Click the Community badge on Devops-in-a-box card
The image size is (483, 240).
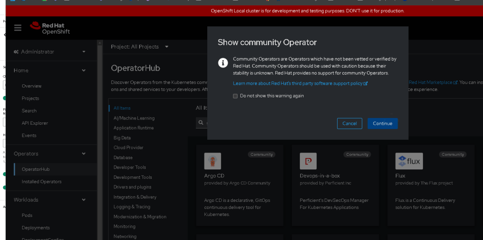point(357,154)
